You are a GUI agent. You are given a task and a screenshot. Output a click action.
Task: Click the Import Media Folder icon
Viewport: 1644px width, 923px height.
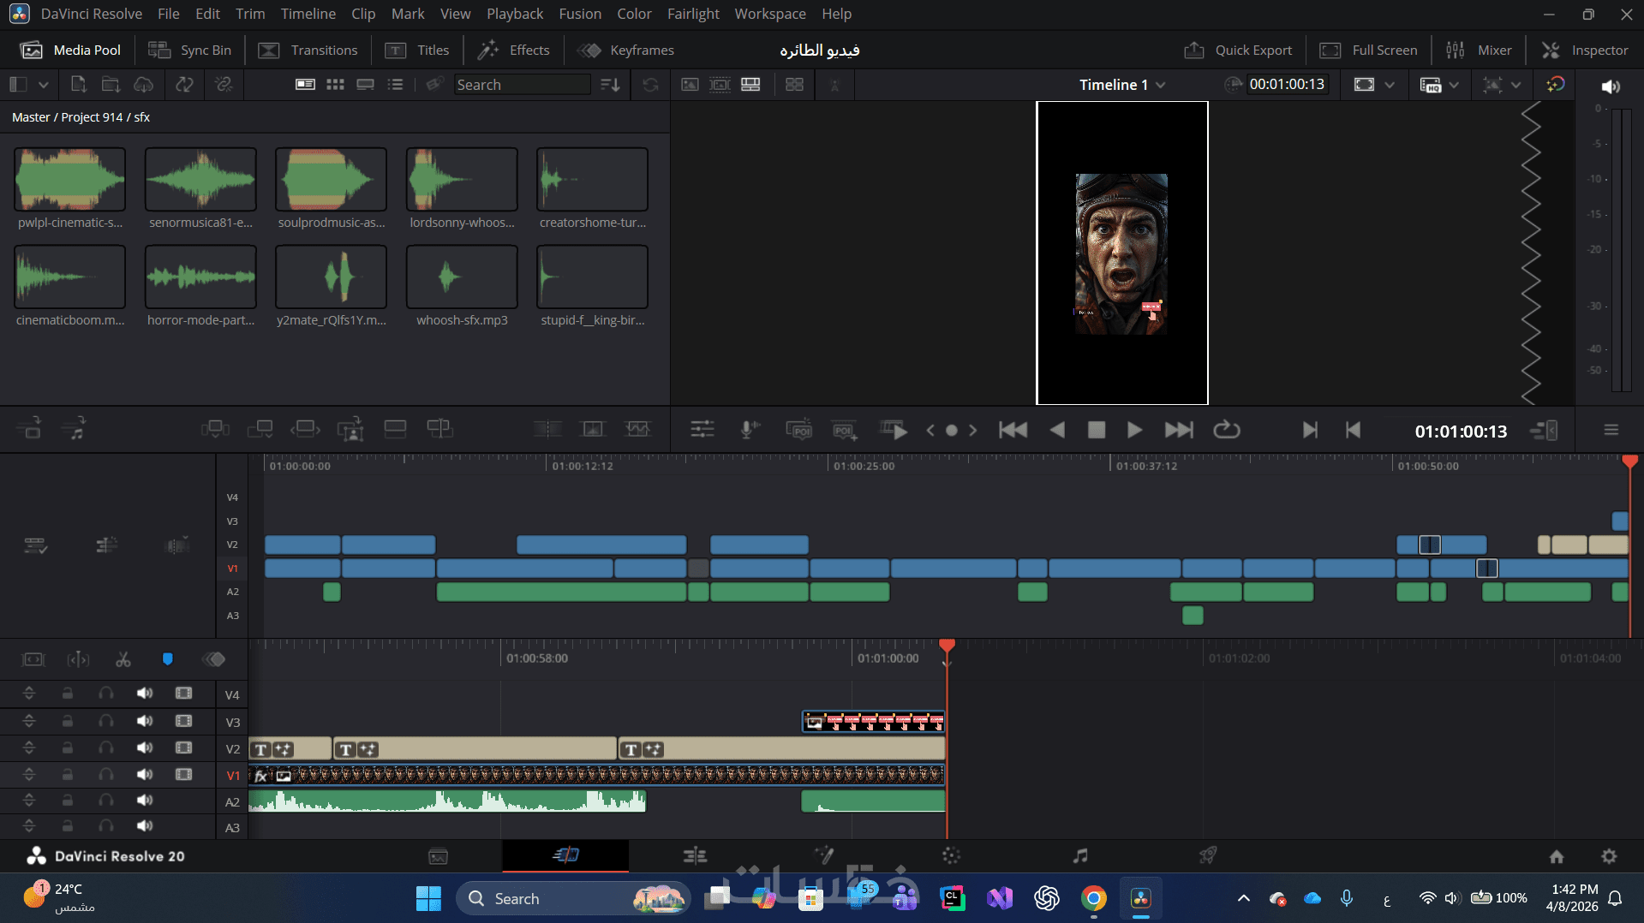[111, 84]
